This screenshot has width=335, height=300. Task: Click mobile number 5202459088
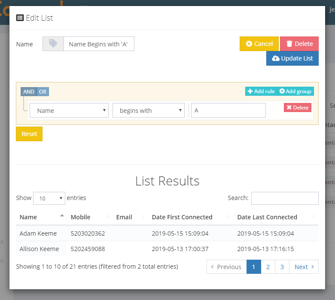[x=88, y=249]
